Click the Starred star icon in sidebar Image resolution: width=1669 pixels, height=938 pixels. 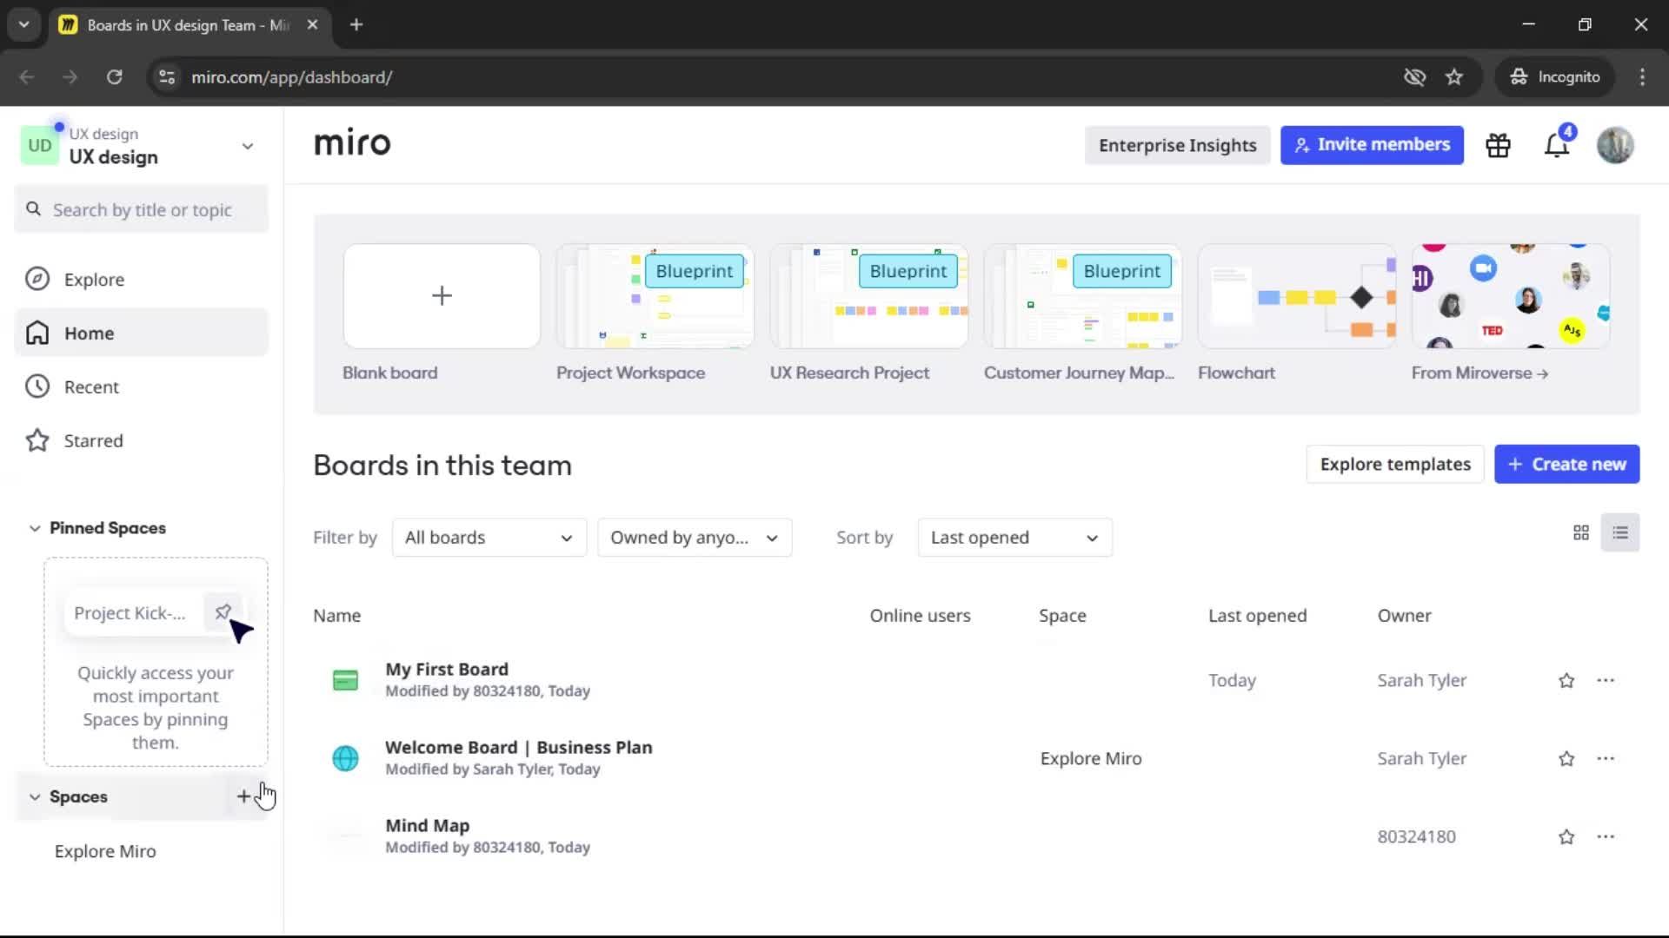pos(37,440)
